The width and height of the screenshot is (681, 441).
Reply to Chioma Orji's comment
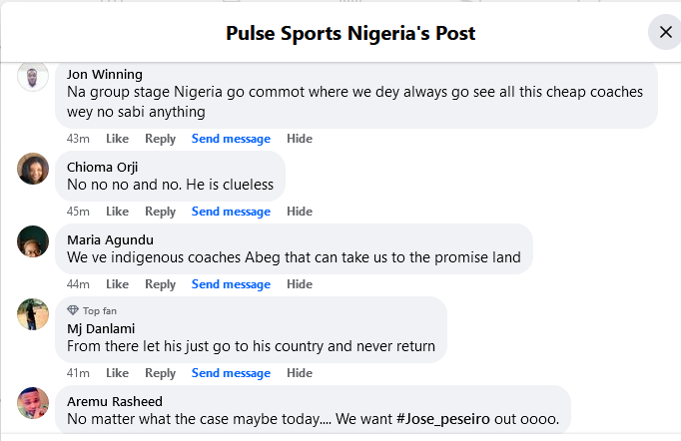point(160,212)
